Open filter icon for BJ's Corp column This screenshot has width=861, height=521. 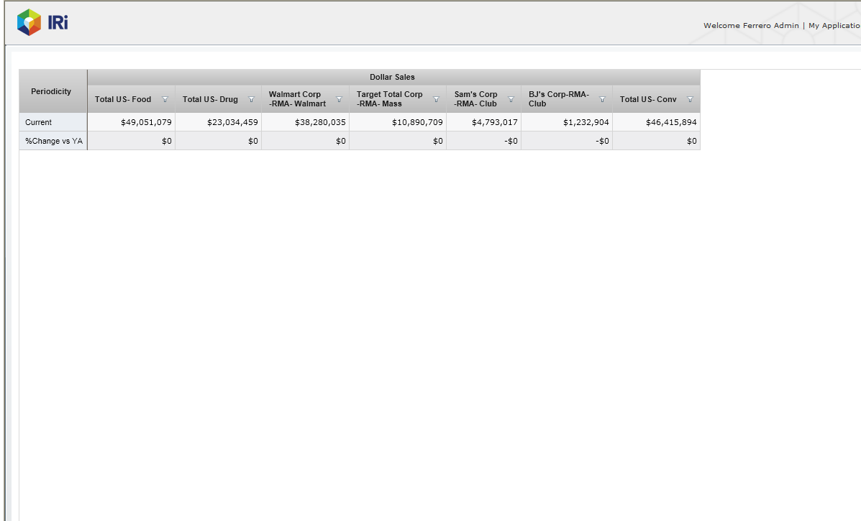602,99
